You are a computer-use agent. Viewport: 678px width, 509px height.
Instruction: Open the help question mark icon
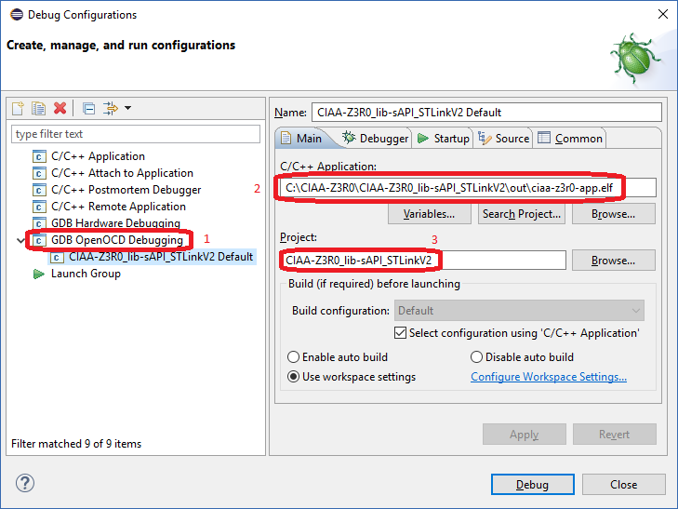coord(25,483)
